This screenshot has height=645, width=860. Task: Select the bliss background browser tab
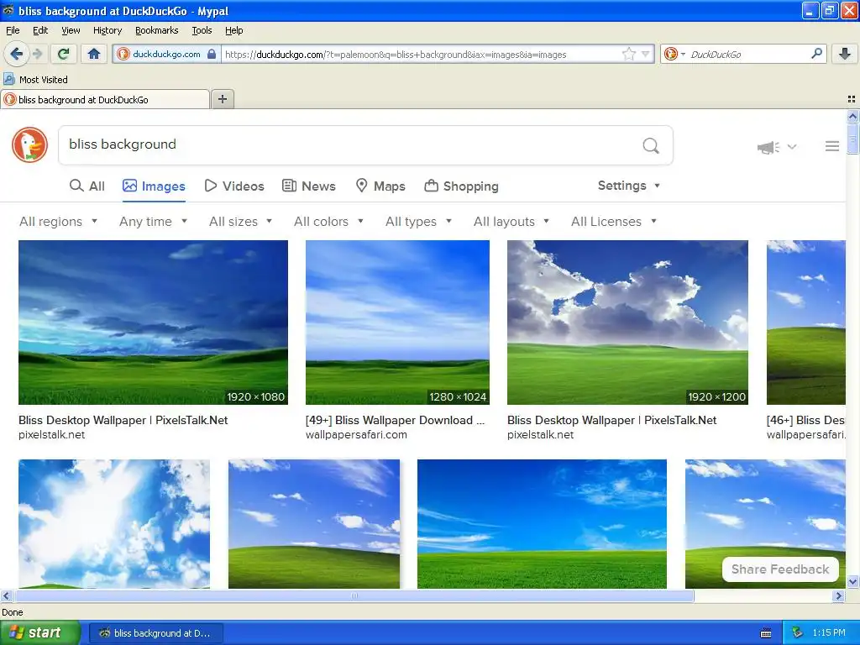pyautogui.click(x=105, y=99)
